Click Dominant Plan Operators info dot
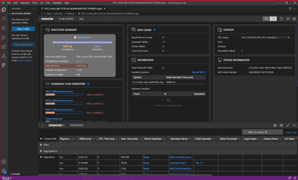 pos(88,83)
